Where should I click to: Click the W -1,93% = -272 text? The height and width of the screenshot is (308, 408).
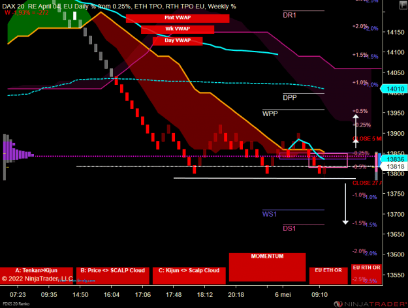(27, 13)
